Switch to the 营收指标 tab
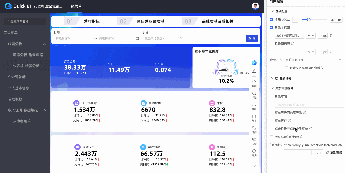This screenshot has width=345, height=173. point(92,21)
